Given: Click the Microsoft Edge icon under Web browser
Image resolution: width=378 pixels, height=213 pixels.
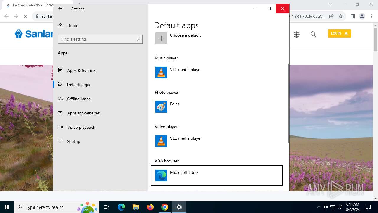Looking at the screenshot, I should point(161,175).
